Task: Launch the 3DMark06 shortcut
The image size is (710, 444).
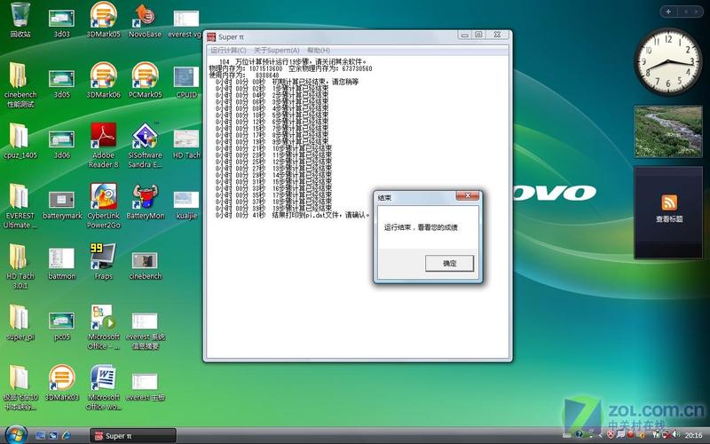Action: 103,80
